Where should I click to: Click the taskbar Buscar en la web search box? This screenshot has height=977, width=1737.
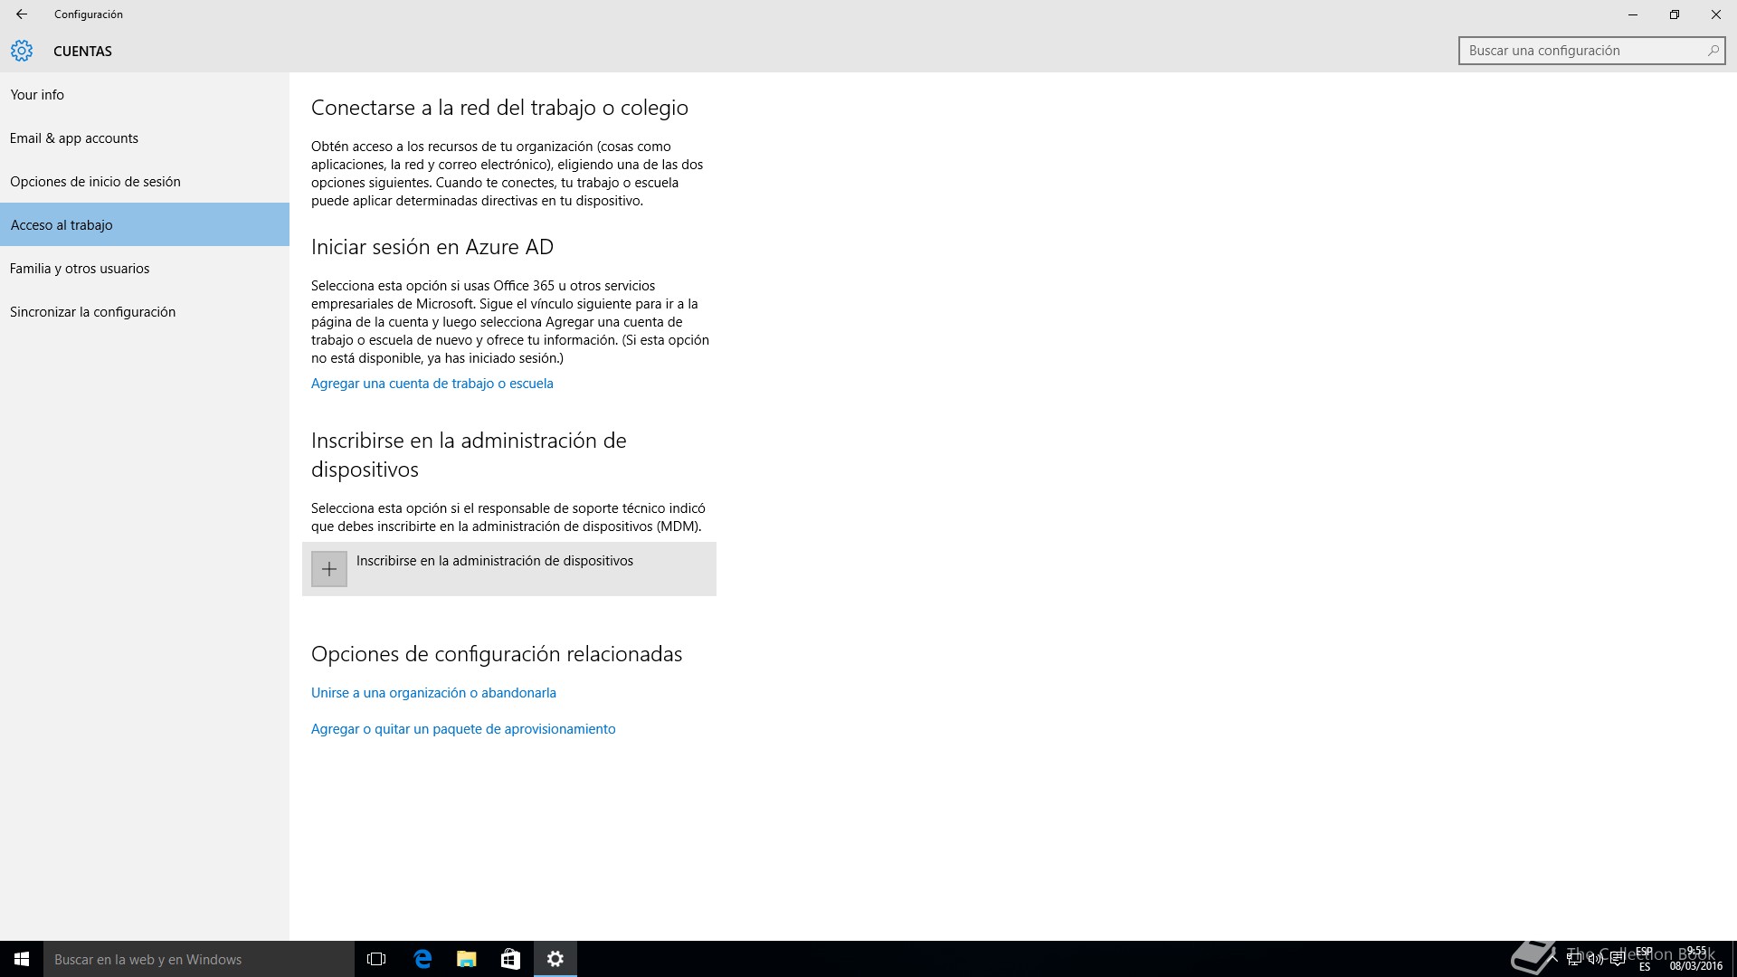(x=199, y=959)
